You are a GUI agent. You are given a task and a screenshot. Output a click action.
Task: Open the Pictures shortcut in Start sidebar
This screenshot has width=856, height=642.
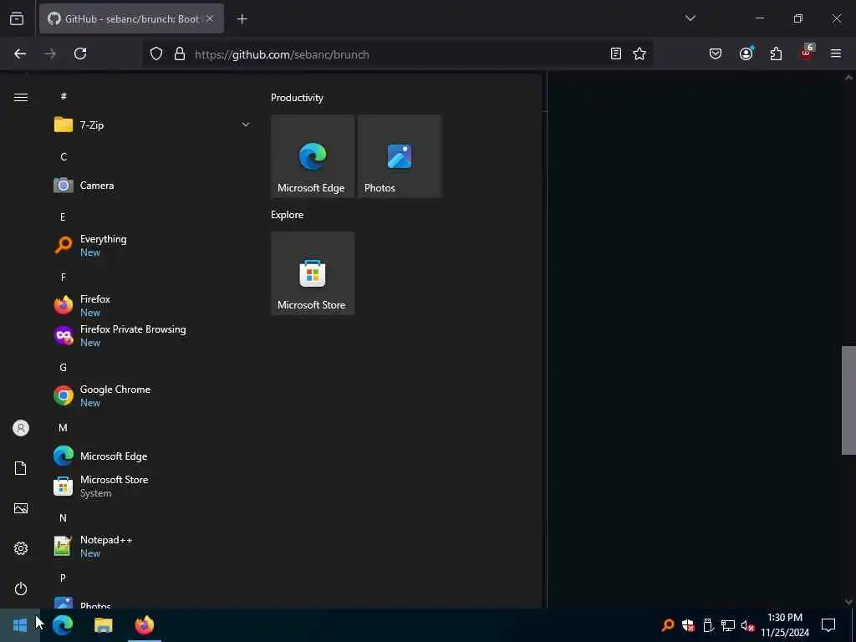(x=21, y=508)
